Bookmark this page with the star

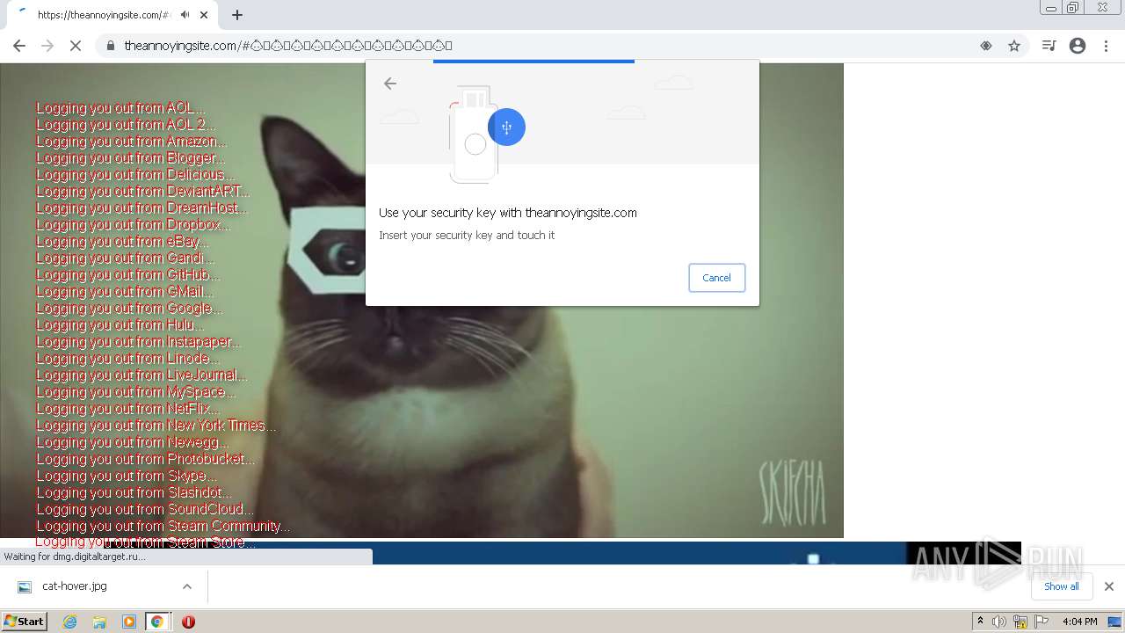(1014, 46)
